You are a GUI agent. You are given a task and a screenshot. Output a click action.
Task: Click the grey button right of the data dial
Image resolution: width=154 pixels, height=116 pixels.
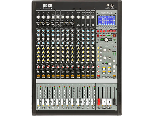(110, 40)
